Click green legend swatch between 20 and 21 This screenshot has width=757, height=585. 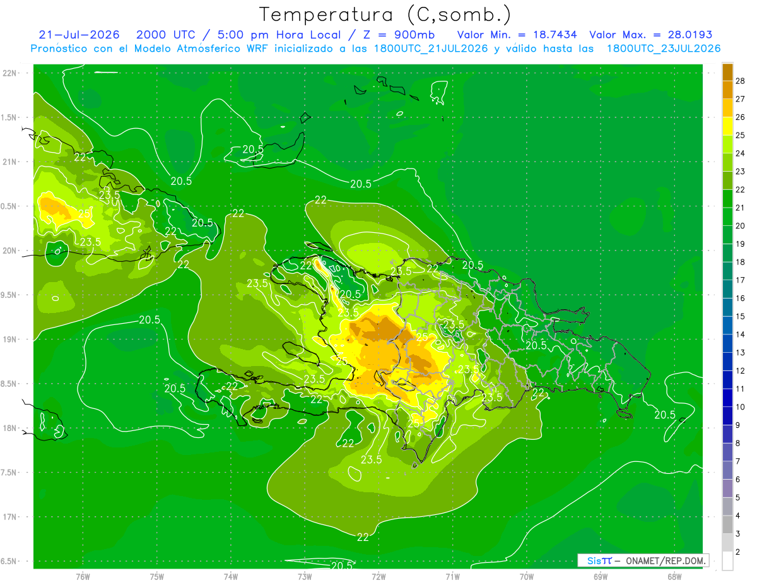click(x=727, y=216)
